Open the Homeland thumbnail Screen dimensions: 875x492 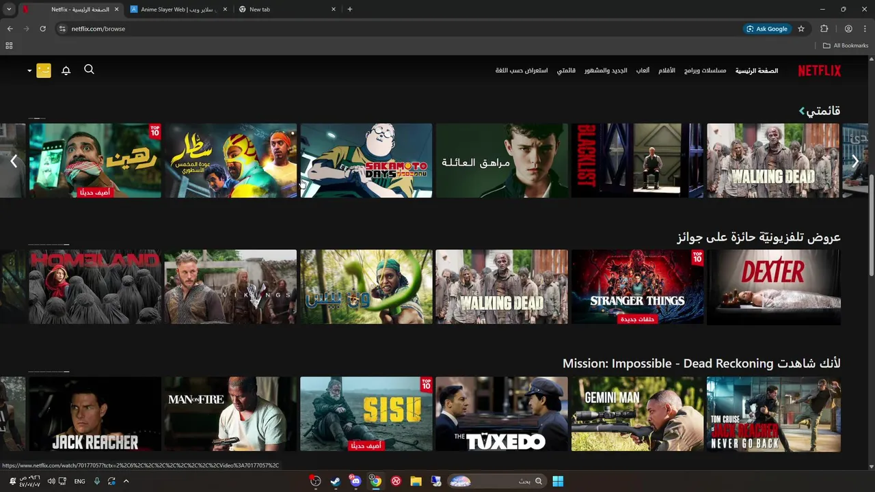(95, 287)
